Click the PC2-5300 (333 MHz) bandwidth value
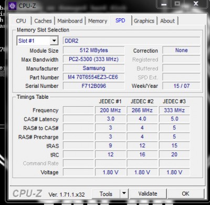210x205 pixels. (x=94, y=59)
